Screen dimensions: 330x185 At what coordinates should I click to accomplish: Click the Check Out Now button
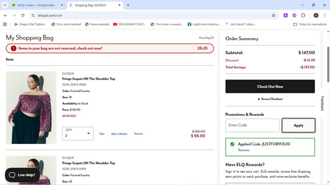(x=270, y=86)
